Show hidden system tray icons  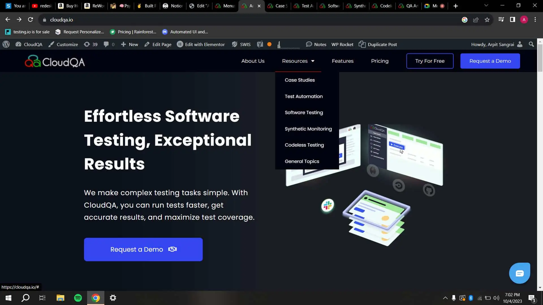445,298
